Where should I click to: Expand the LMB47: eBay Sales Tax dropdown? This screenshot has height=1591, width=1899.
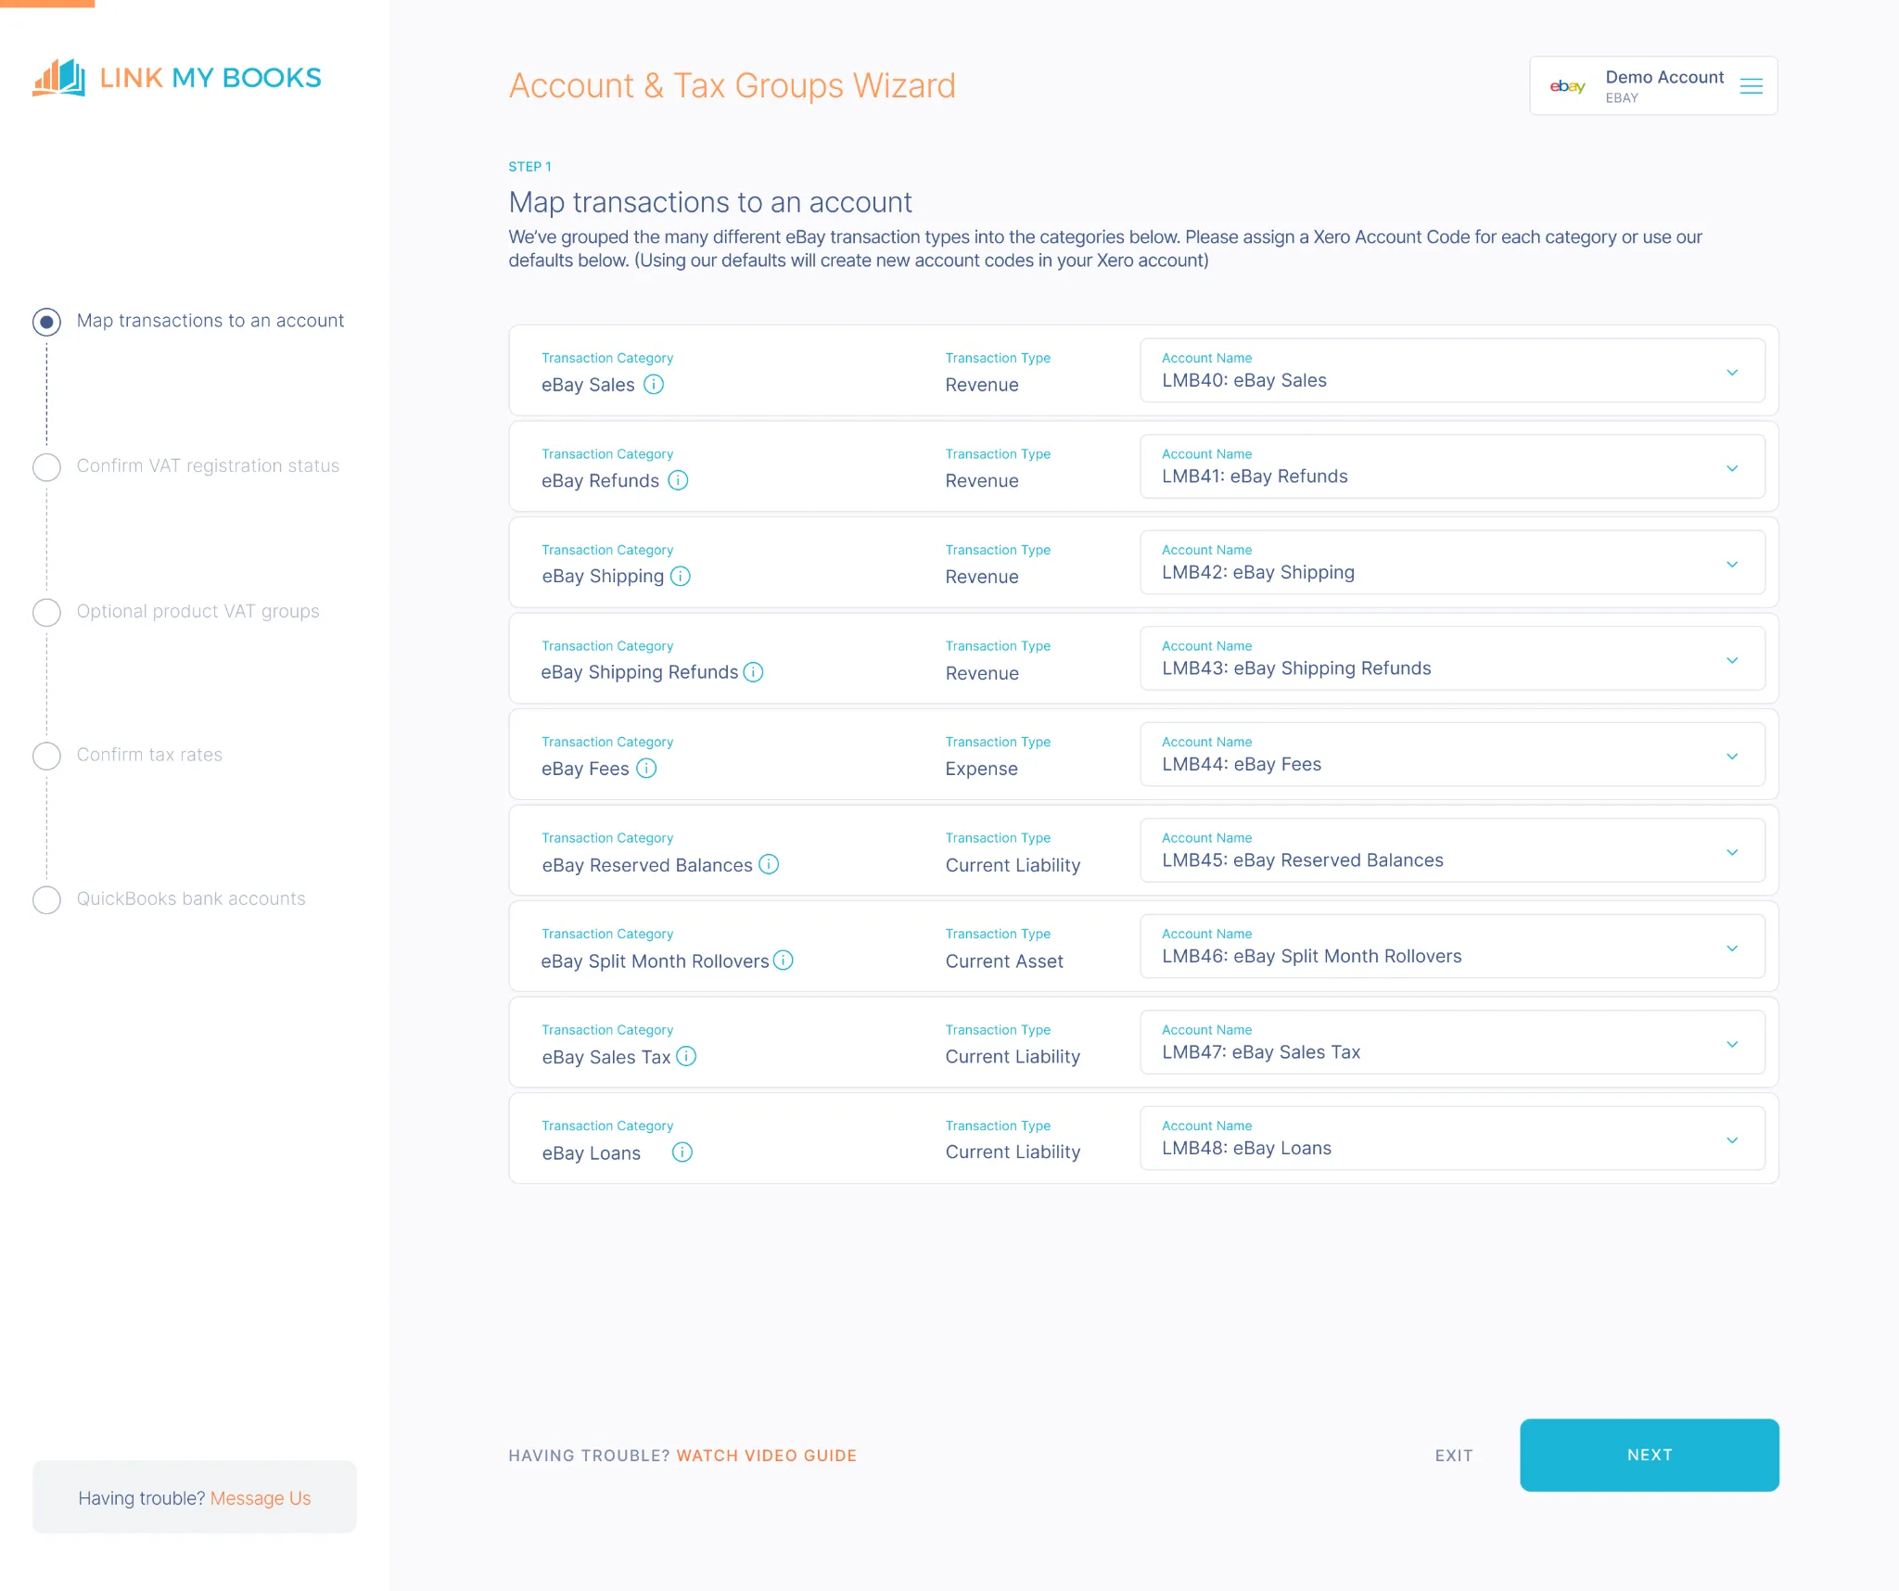tap(1452, 1042)
